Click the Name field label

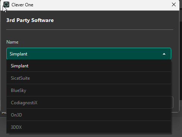12,42
